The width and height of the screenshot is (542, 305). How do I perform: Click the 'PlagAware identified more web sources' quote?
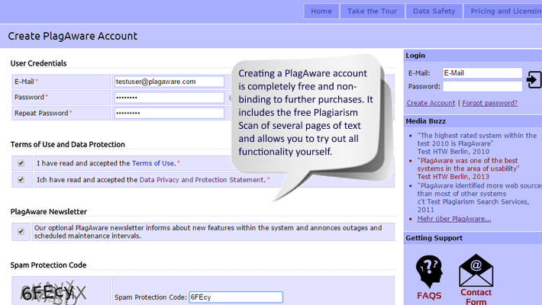[479, 197]
